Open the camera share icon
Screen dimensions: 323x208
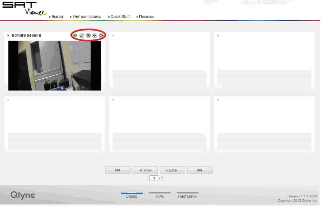point(82,35)
